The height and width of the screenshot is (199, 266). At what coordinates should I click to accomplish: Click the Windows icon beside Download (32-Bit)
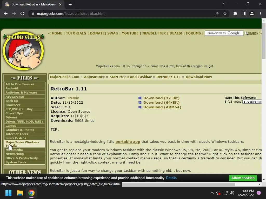[x=140, y=98]
